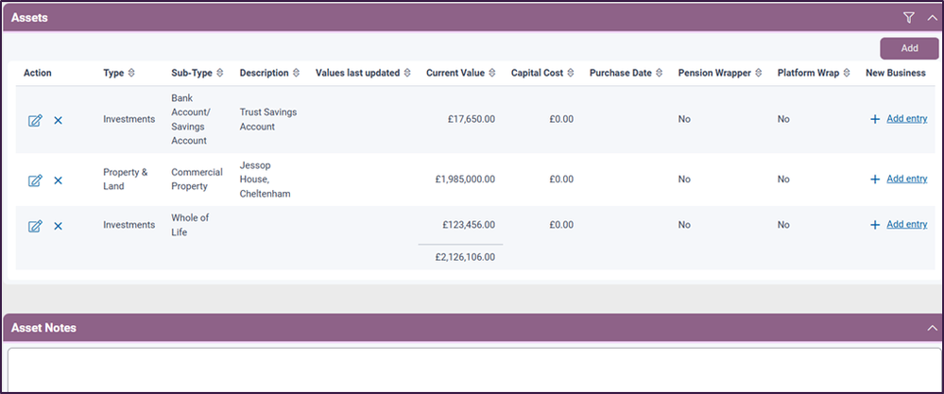The height and width of the screenshot is (394, 944).
Task: Click plus icon for Trust Savings row
Action: pos(875,120)
